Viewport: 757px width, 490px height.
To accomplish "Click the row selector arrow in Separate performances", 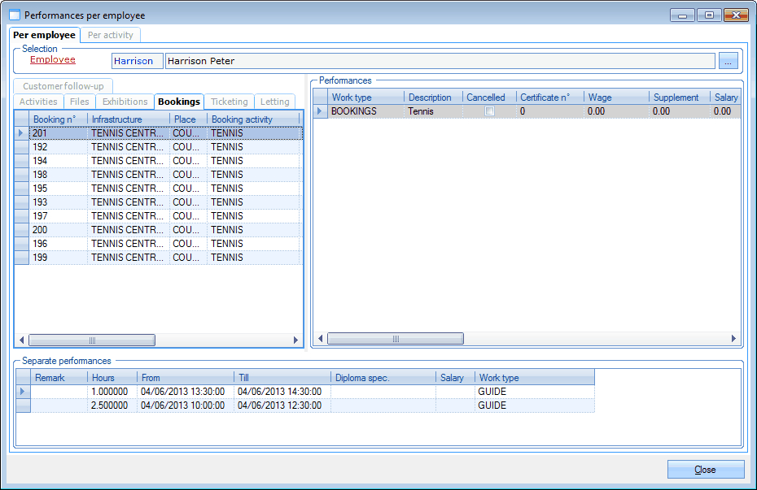I will [22, 391].
